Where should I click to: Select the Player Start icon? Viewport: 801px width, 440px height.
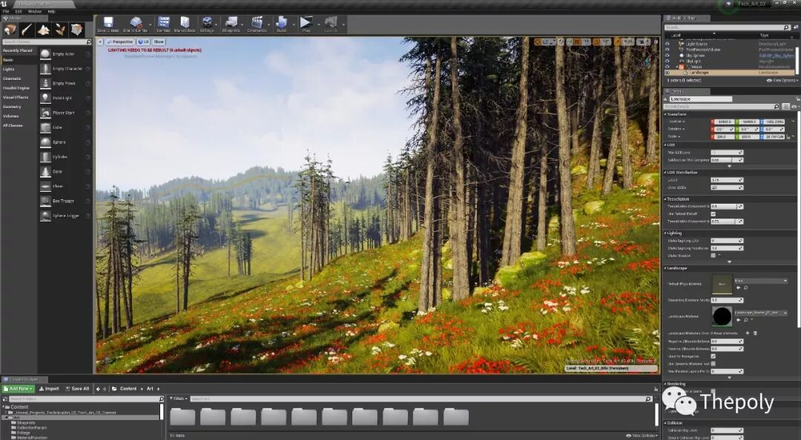click(45, 113)
